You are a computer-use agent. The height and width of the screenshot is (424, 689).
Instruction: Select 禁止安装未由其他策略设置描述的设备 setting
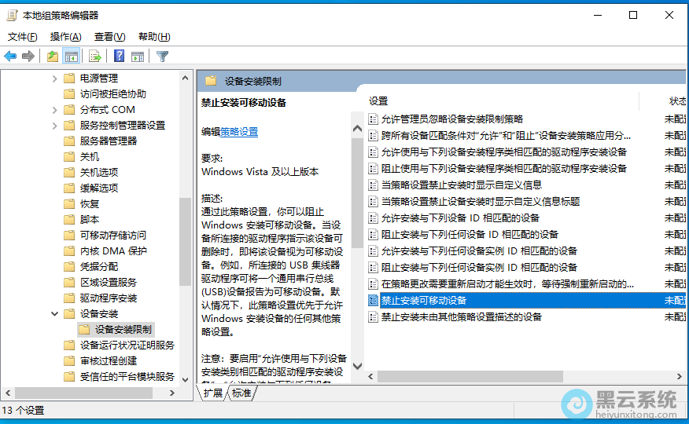point(461,317)
